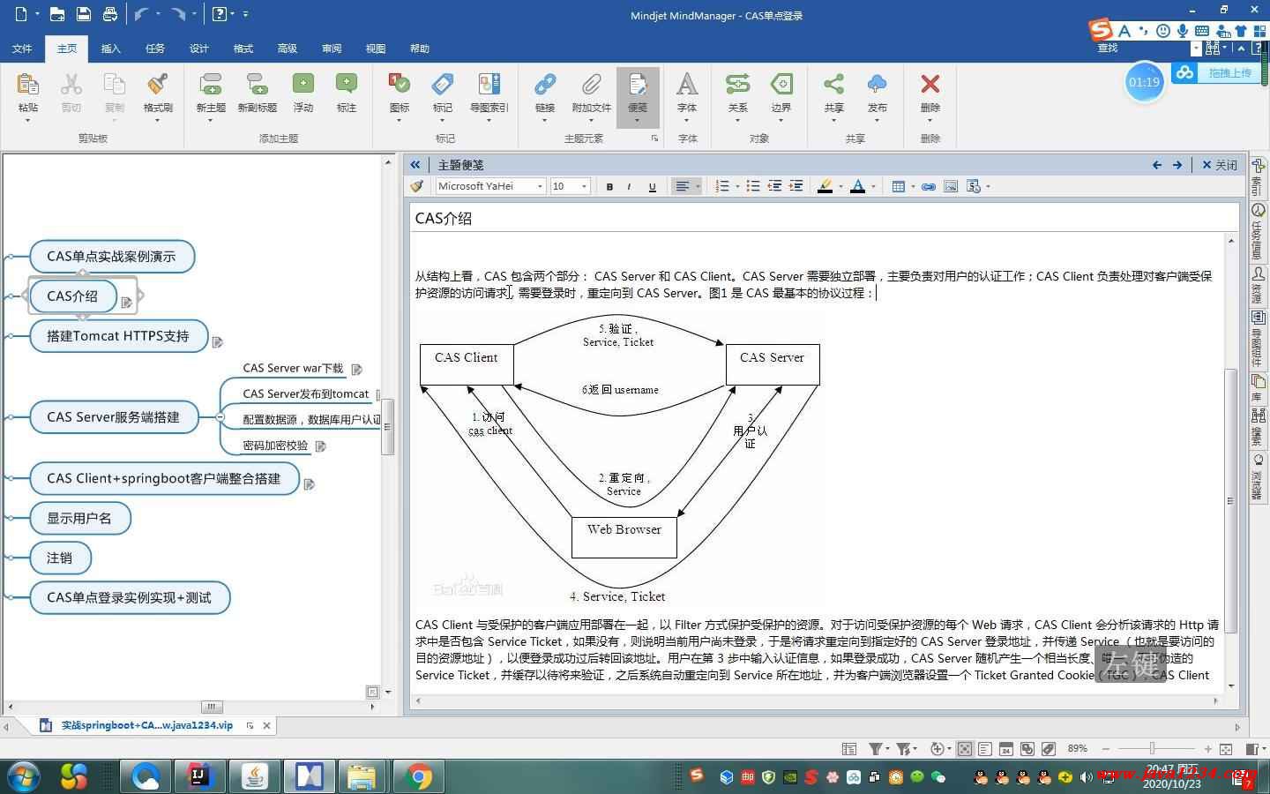Image resolution: width=1270 pixels, height=794 pixels.
Task: Open the 文件 menu
Action: coord(22,49)
